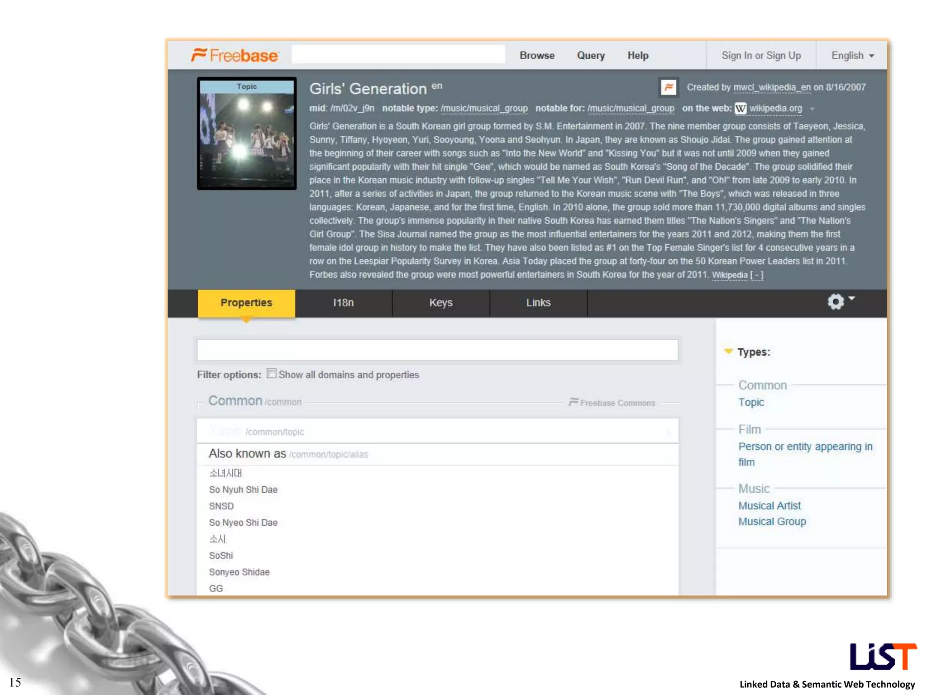Screen dimensions: 927x695
Task: Click the orange Freebase flag icon
Action: tap(668, 87)
